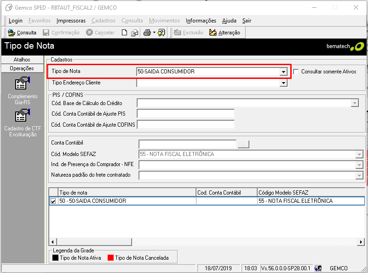Screen dimensions: 368x273
Task: Click Cód. Conta Contábil de Ajuste PIS field
Action: pos(186,113)
